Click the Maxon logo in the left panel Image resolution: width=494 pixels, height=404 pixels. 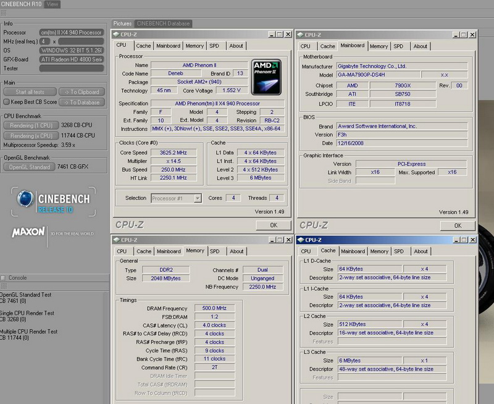pyautogui.click(x=28, y=232)
